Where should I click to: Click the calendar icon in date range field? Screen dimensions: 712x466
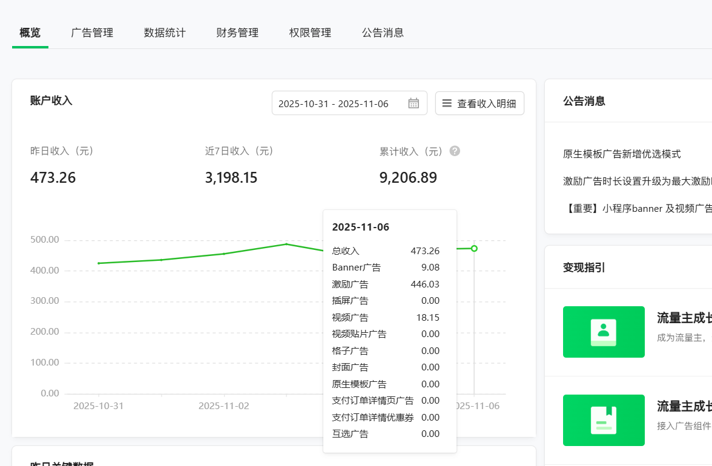pyautogui.click(x=413, y=103)
